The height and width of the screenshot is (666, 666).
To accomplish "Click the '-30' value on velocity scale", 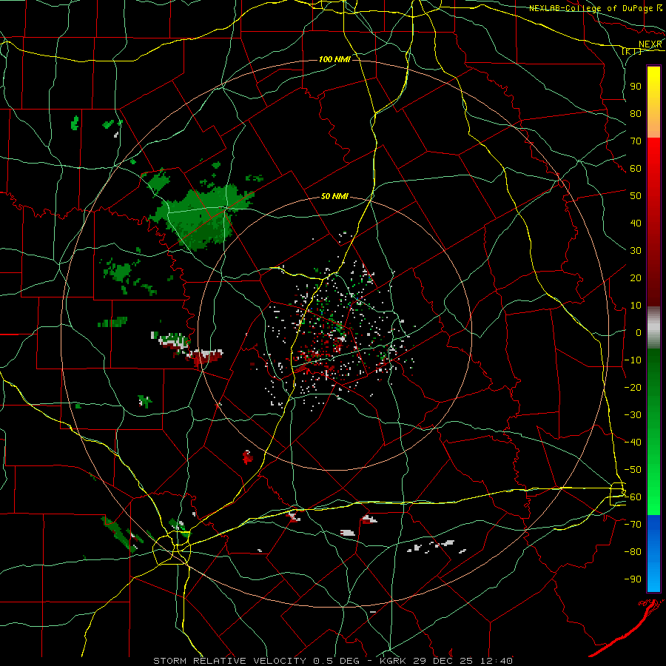I will click(x=633, y=415).
